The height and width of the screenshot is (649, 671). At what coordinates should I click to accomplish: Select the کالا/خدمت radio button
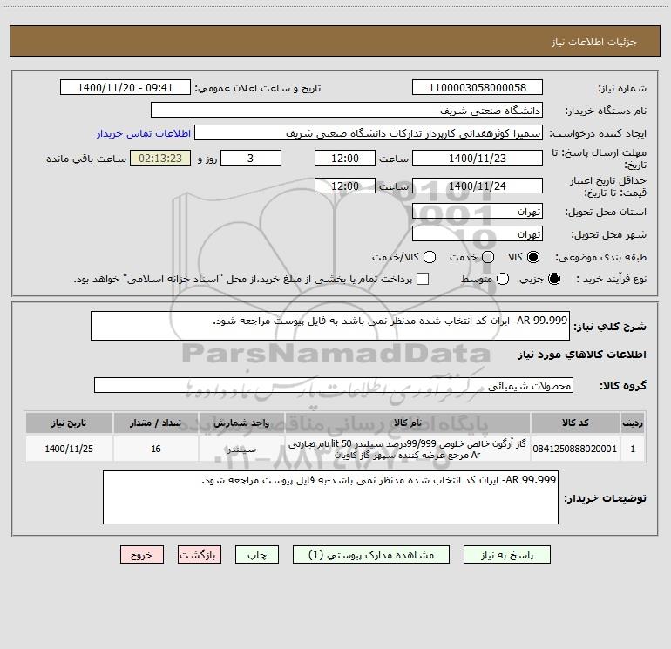click(430, 257)
